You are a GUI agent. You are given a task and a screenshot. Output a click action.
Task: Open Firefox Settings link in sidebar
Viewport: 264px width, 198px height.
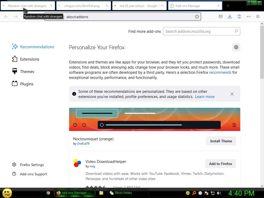[28, 165]
